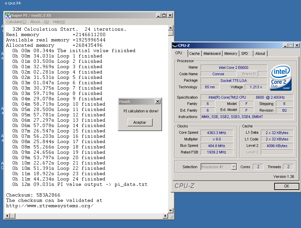Click the 'Checksum: 5B3A2866' line
This screenshot has height=228, width=301.
[33, 195]
